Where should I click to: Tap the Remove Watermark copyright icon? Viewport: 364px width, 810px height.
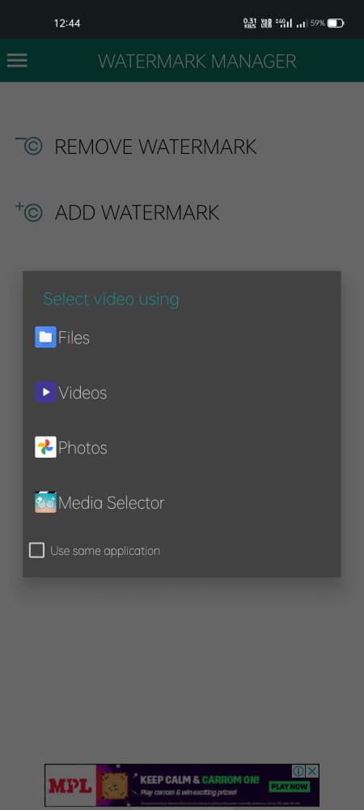pyautogui.click(x=29, y=146)
